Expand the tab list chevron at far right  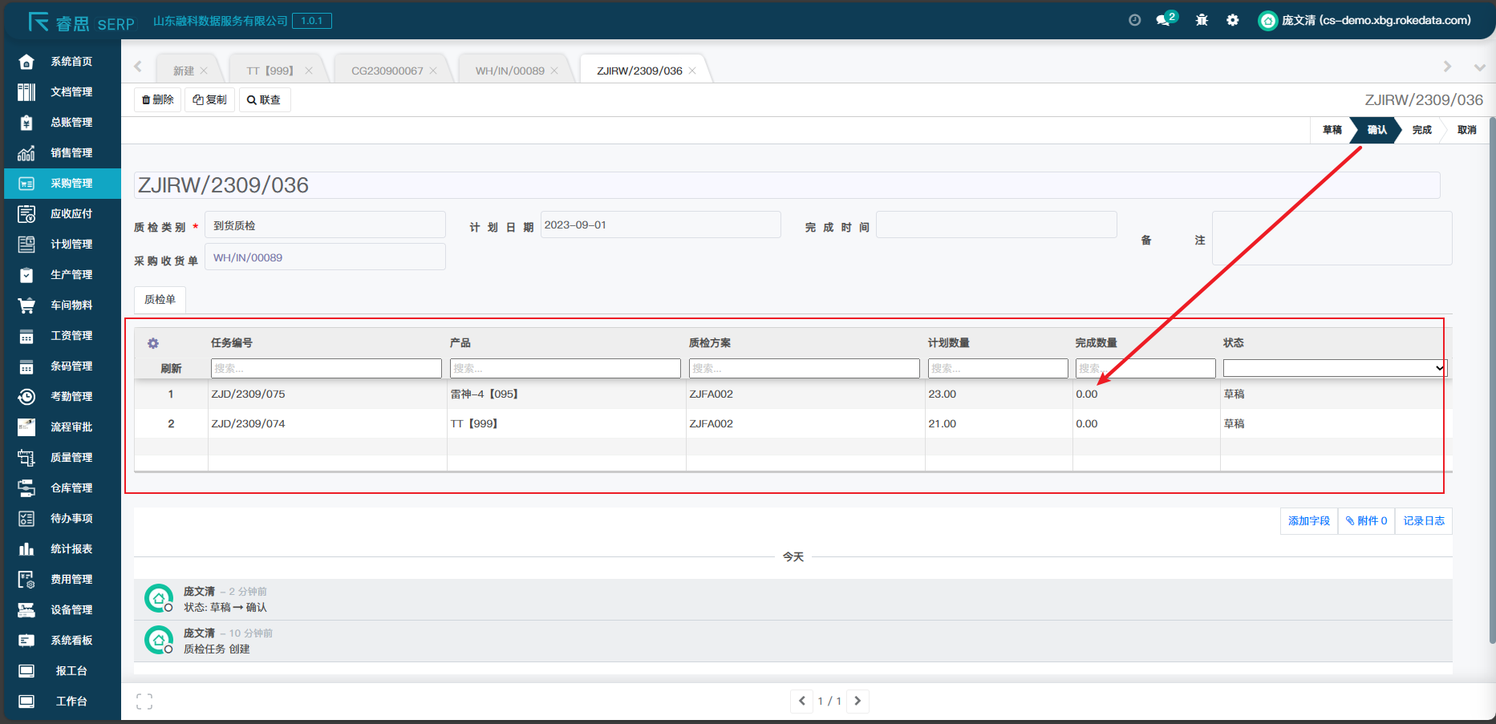1479,67
